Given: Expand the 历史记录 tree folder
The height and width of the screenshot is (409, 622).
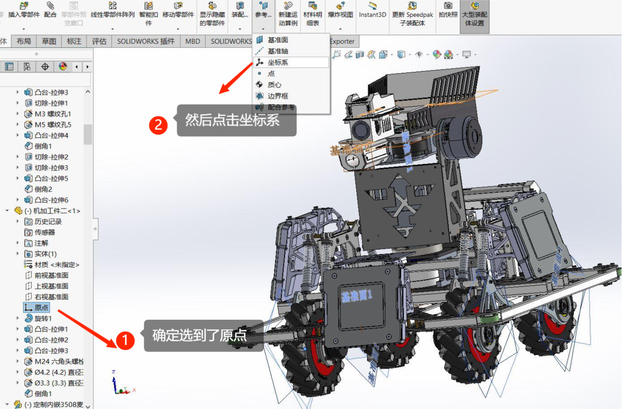Looking at the screenshot, I should (17, 221).
